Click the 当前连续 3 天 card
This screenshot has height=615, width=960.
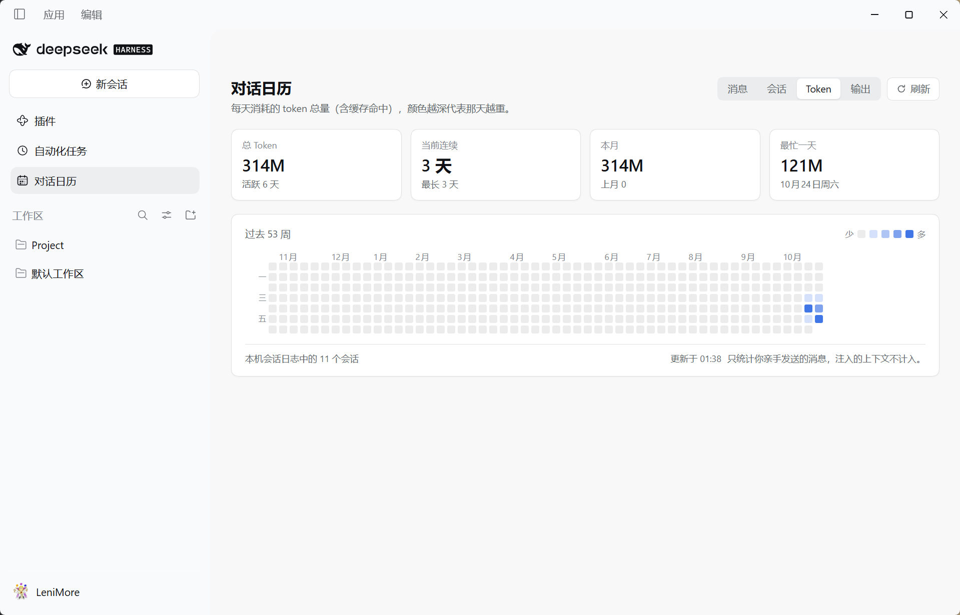496,165
